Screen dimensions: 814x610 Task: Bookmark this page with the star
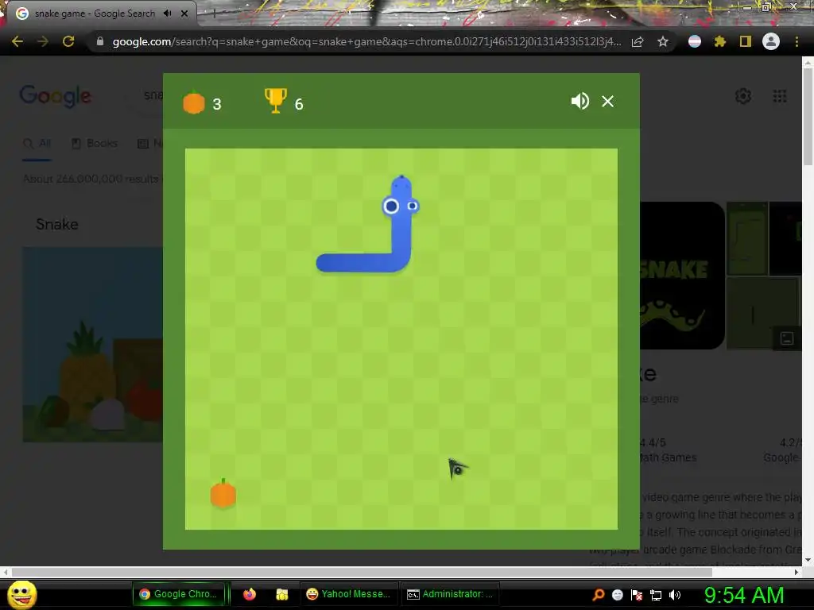[x=662, y=41]
